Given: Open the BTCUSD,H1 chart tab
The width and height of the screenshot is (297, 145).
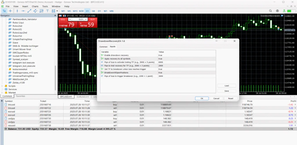Looking at the screenshot, I should [66, 97].
